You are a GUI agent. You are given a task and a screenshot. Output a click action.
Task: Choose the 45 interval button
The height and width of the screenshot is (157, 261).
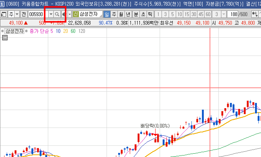click(x=201, y=15)
